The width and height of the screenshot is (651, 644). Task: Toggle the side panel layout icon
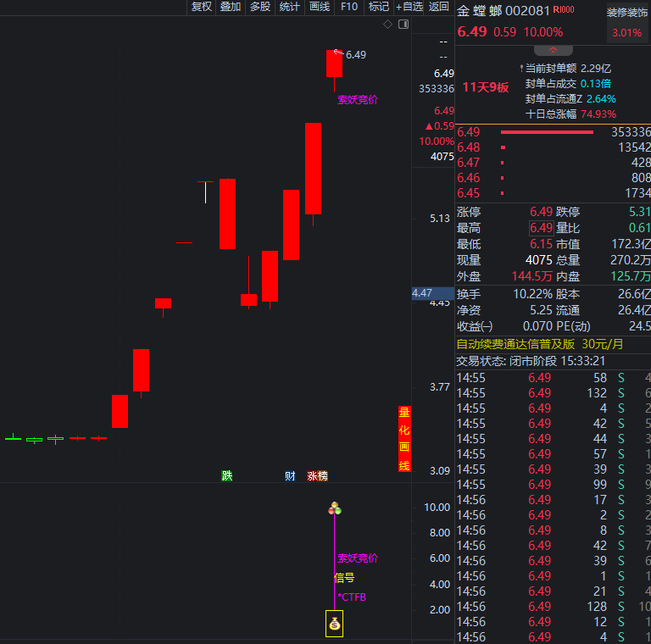tap(403, 25)
